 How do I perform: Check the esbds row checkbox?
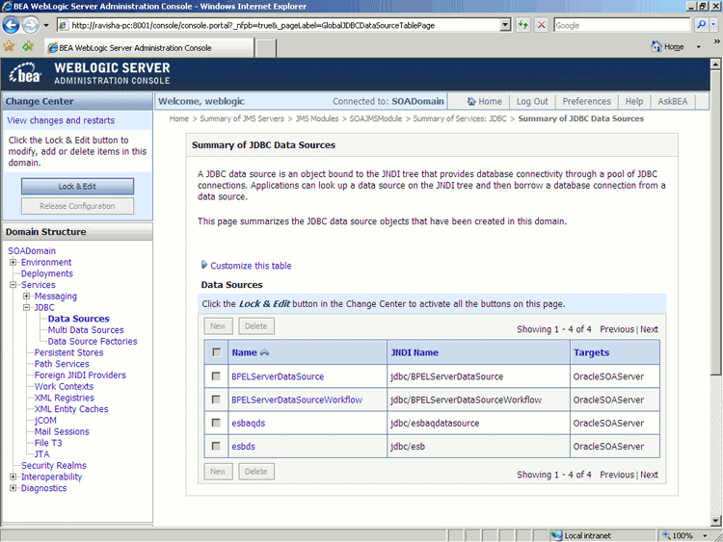(216, 446)
